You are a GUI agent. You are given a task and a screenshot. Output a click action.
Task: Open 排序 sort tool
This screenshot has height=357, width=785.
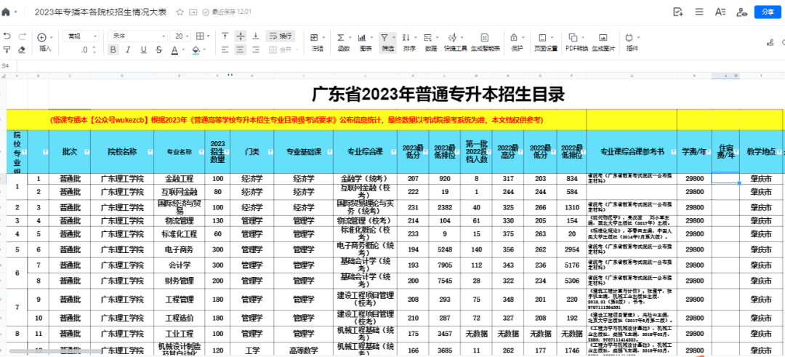[x=409, y=43]
